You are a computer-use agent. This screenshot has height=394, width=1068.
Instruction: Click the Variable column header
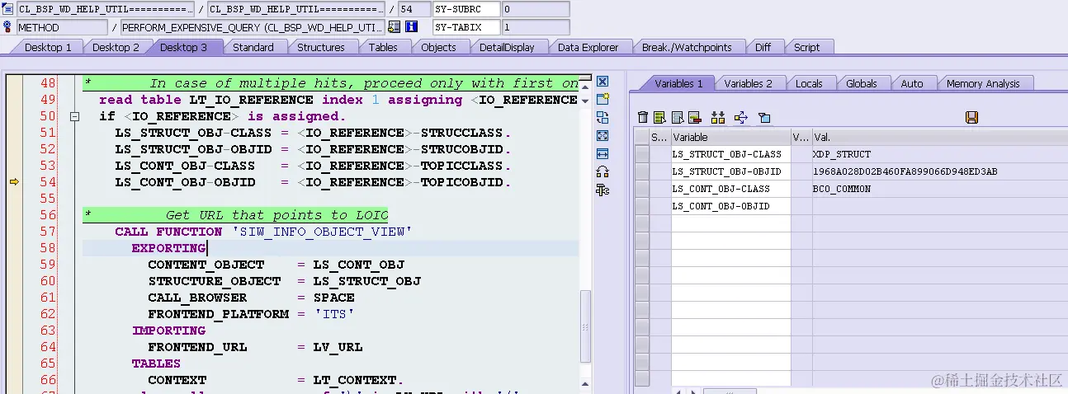pos(730,137)
